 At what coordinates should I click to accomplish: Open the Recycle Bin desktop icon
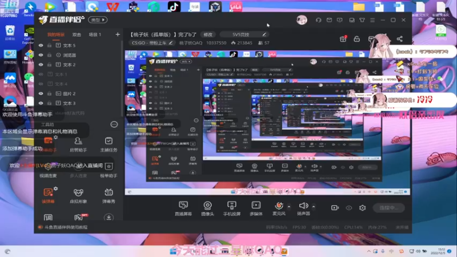[10, 33]
